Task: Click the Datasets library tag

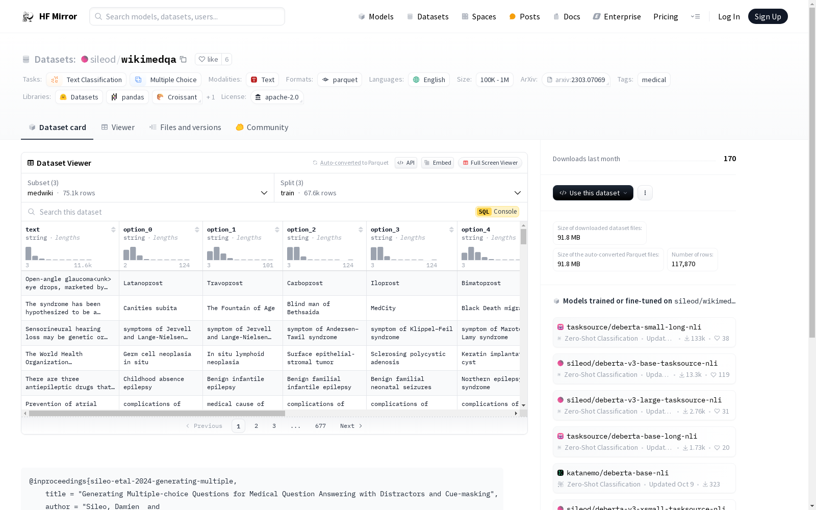Action: pos(79,97)
